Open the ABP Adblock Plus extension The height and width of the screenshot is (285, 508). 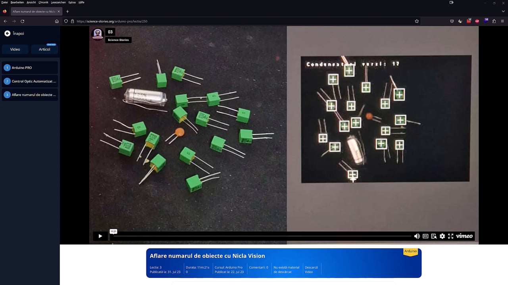[x=477, y=21]
